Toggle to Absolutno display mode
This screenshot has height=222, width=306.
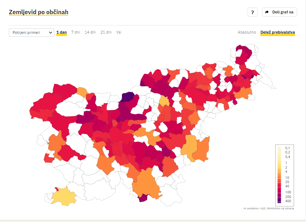tap(247, 32)
